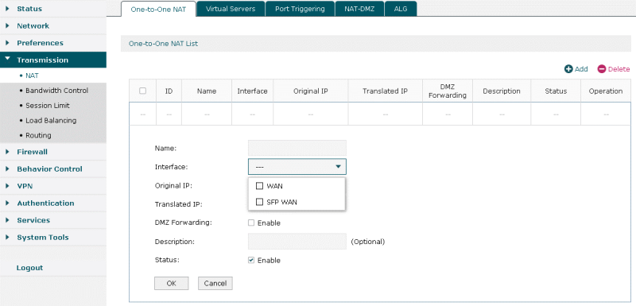This screenshot has width=636, height=306.
Task: Expand the Firewall menu arrow
Action: pyautogui.click(x=7, y=152)
